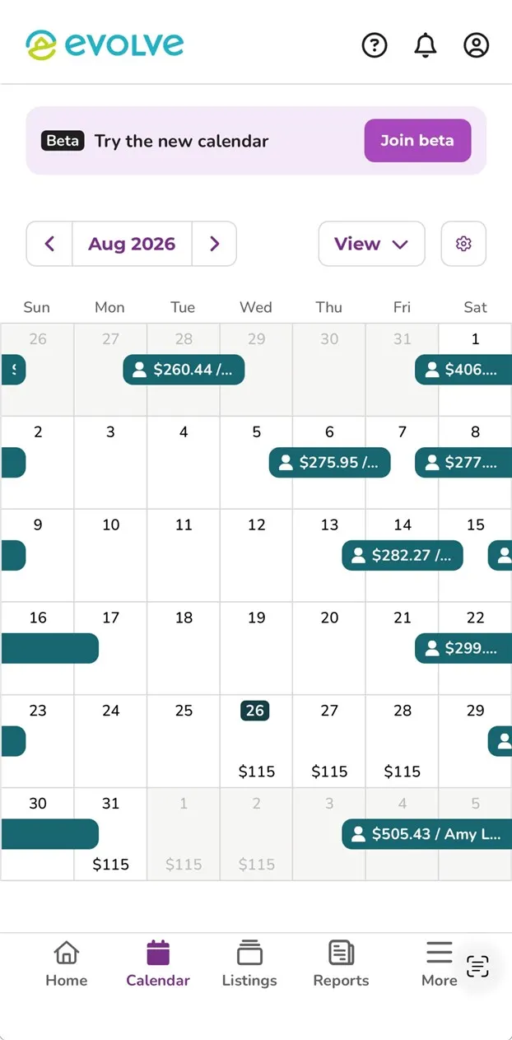Click the Join beta button
The height and width of the screenshot is (1040, 512).
coord(417,141)
